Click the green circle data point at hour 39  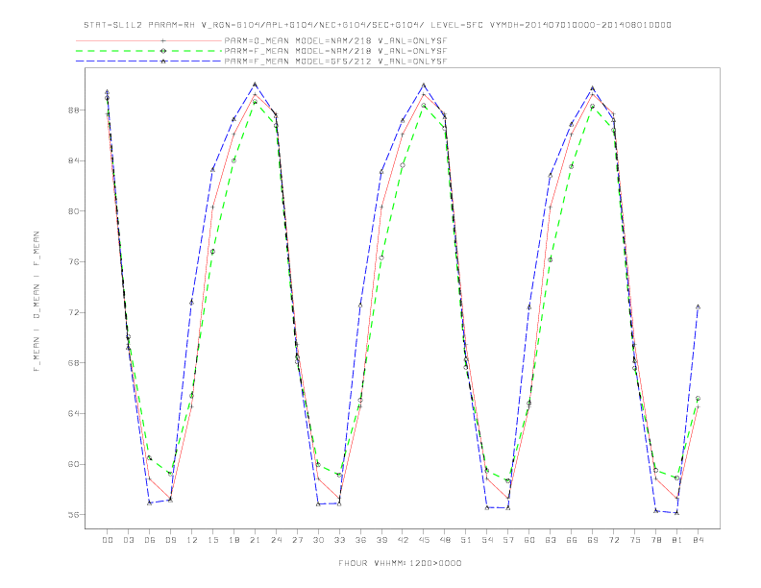click(381, 257)
